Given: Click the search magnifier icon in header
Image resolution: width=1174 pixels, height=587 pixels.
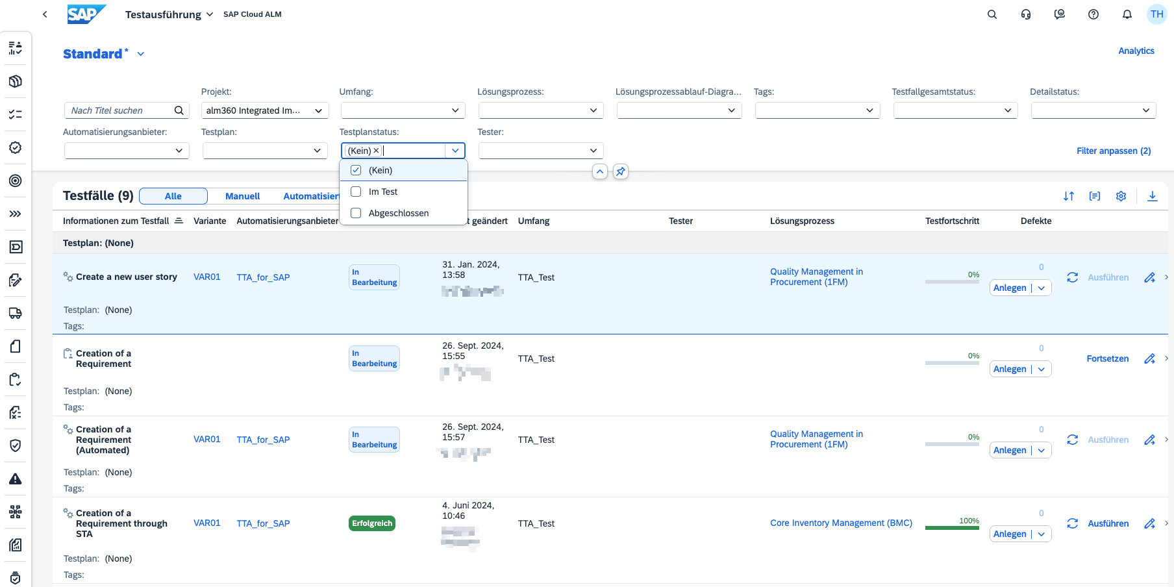Looking at the screenshot, I should coord(992,14).
